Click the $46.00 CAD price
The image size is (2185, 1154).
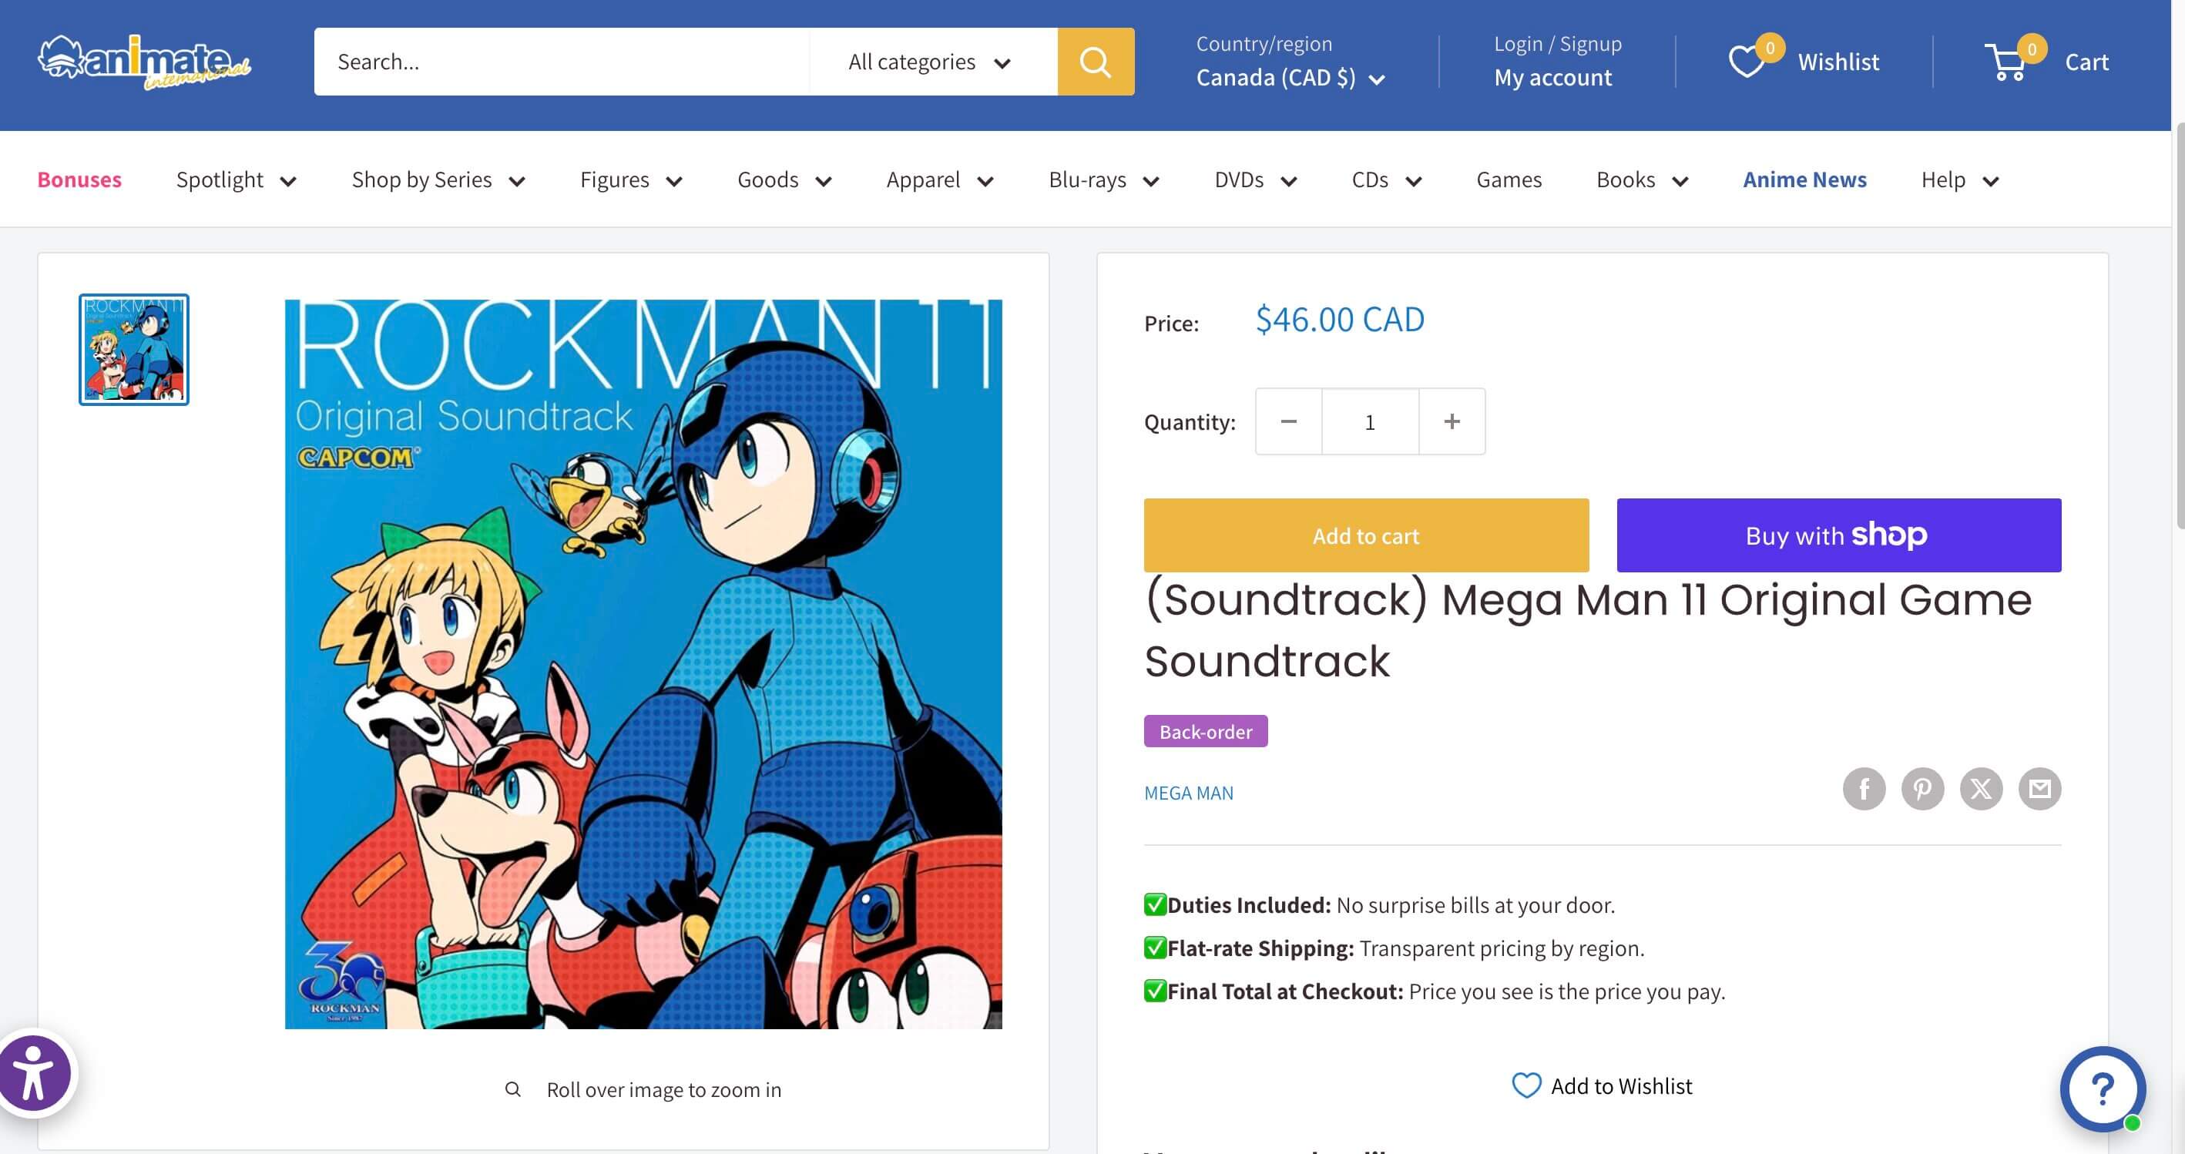coord(1340,320)
